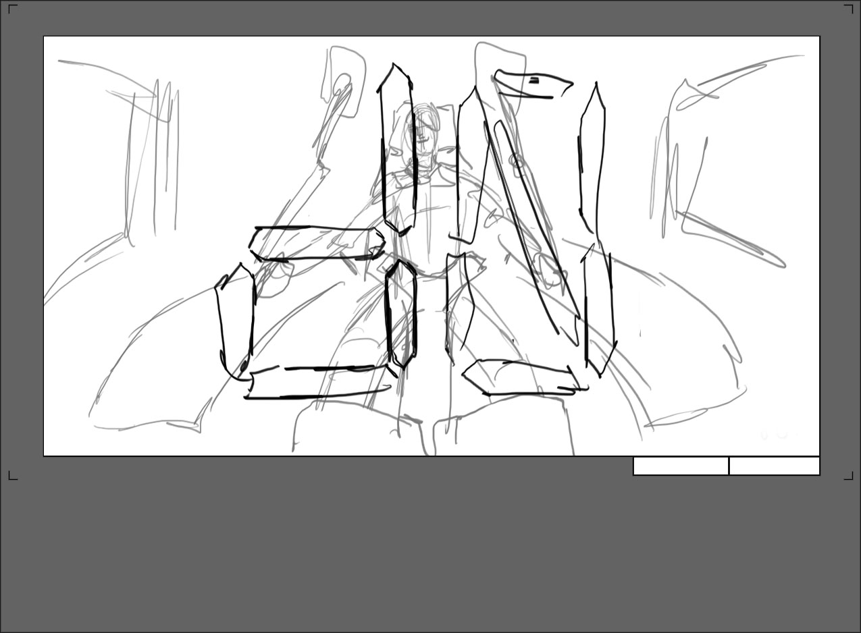Click the bottom-left registration corner mark
The height and width of the screenshot is (633, 861).
pos(12,476)
